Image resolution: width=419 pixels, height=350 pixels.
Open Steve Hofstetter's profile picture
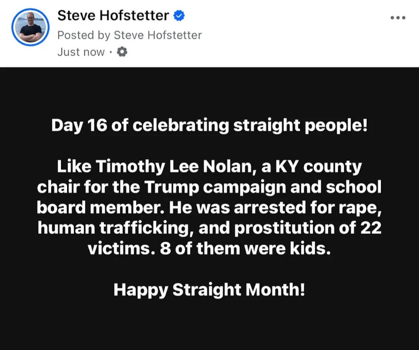pos(31,27)
